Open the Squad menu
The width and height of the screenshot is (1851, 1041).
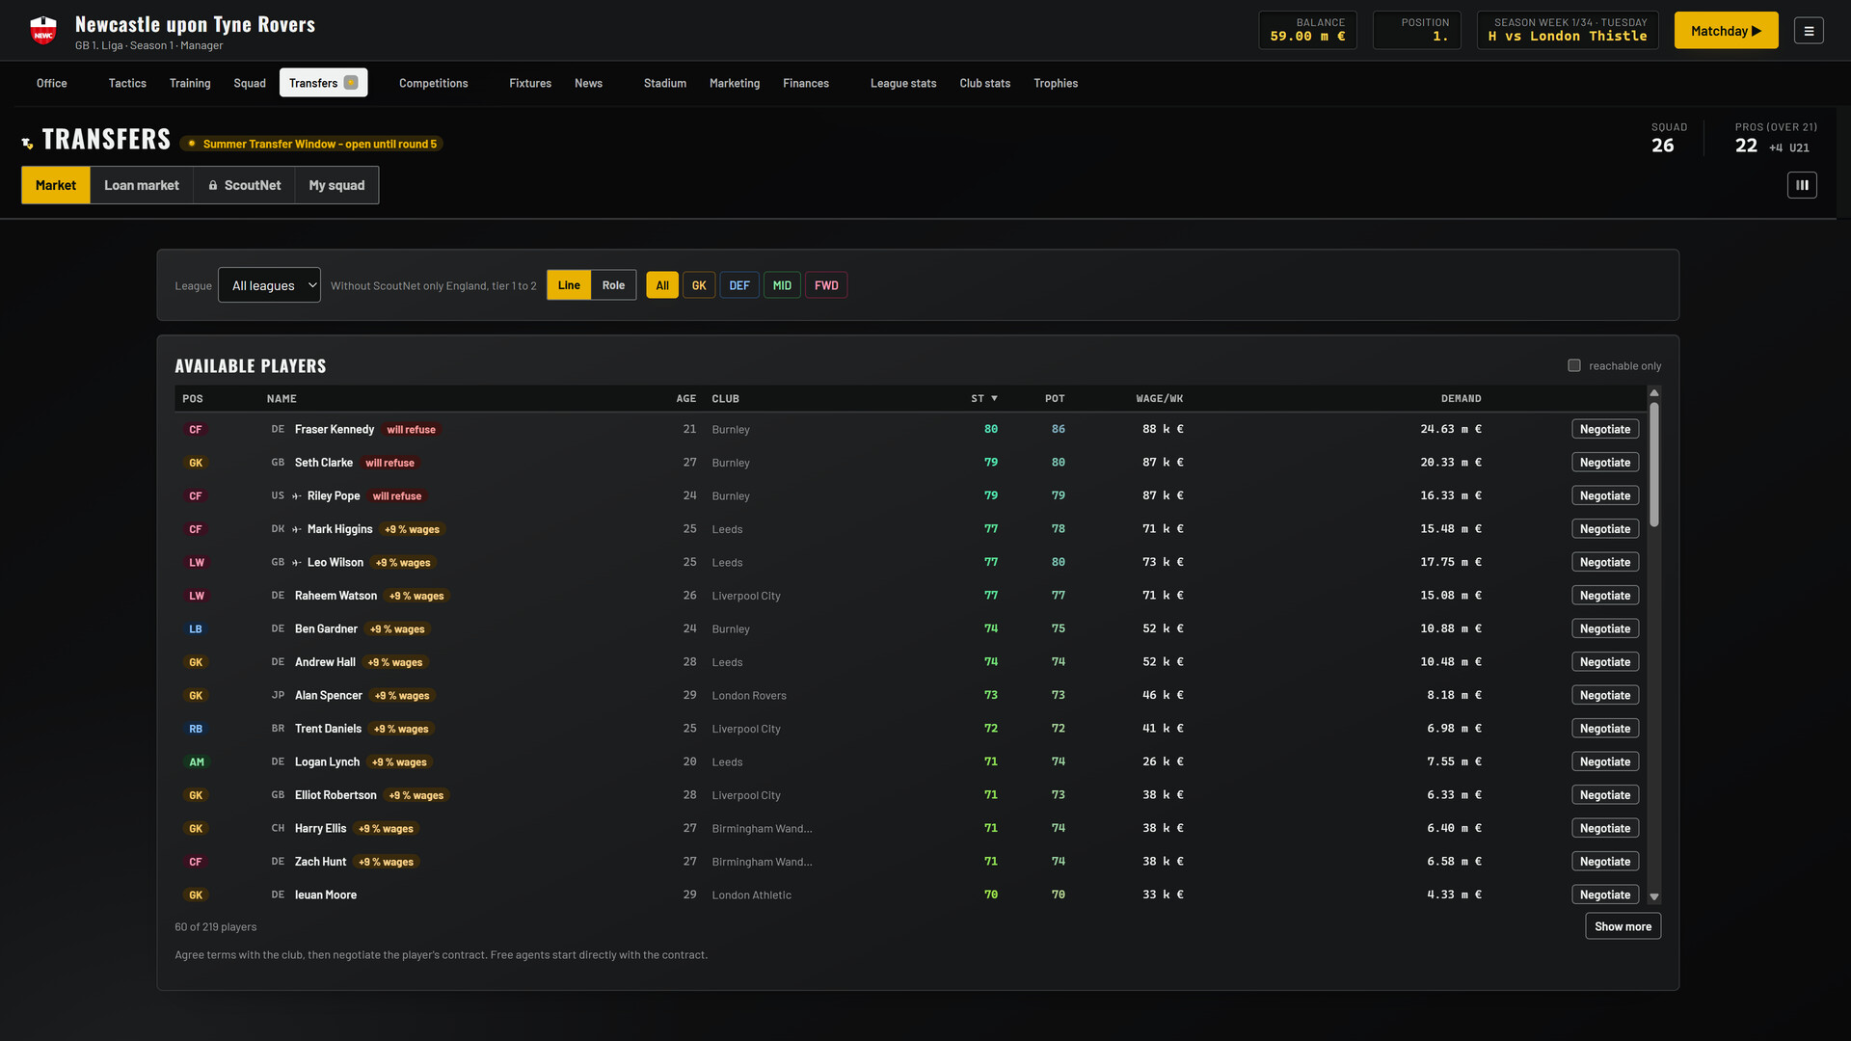point(250,83)
